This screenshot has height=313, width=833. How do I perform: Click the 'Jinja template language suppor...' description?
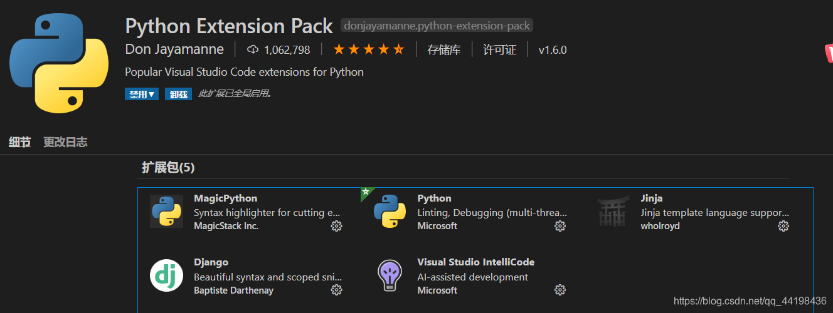pyautogui.click(x=715, y=213)
